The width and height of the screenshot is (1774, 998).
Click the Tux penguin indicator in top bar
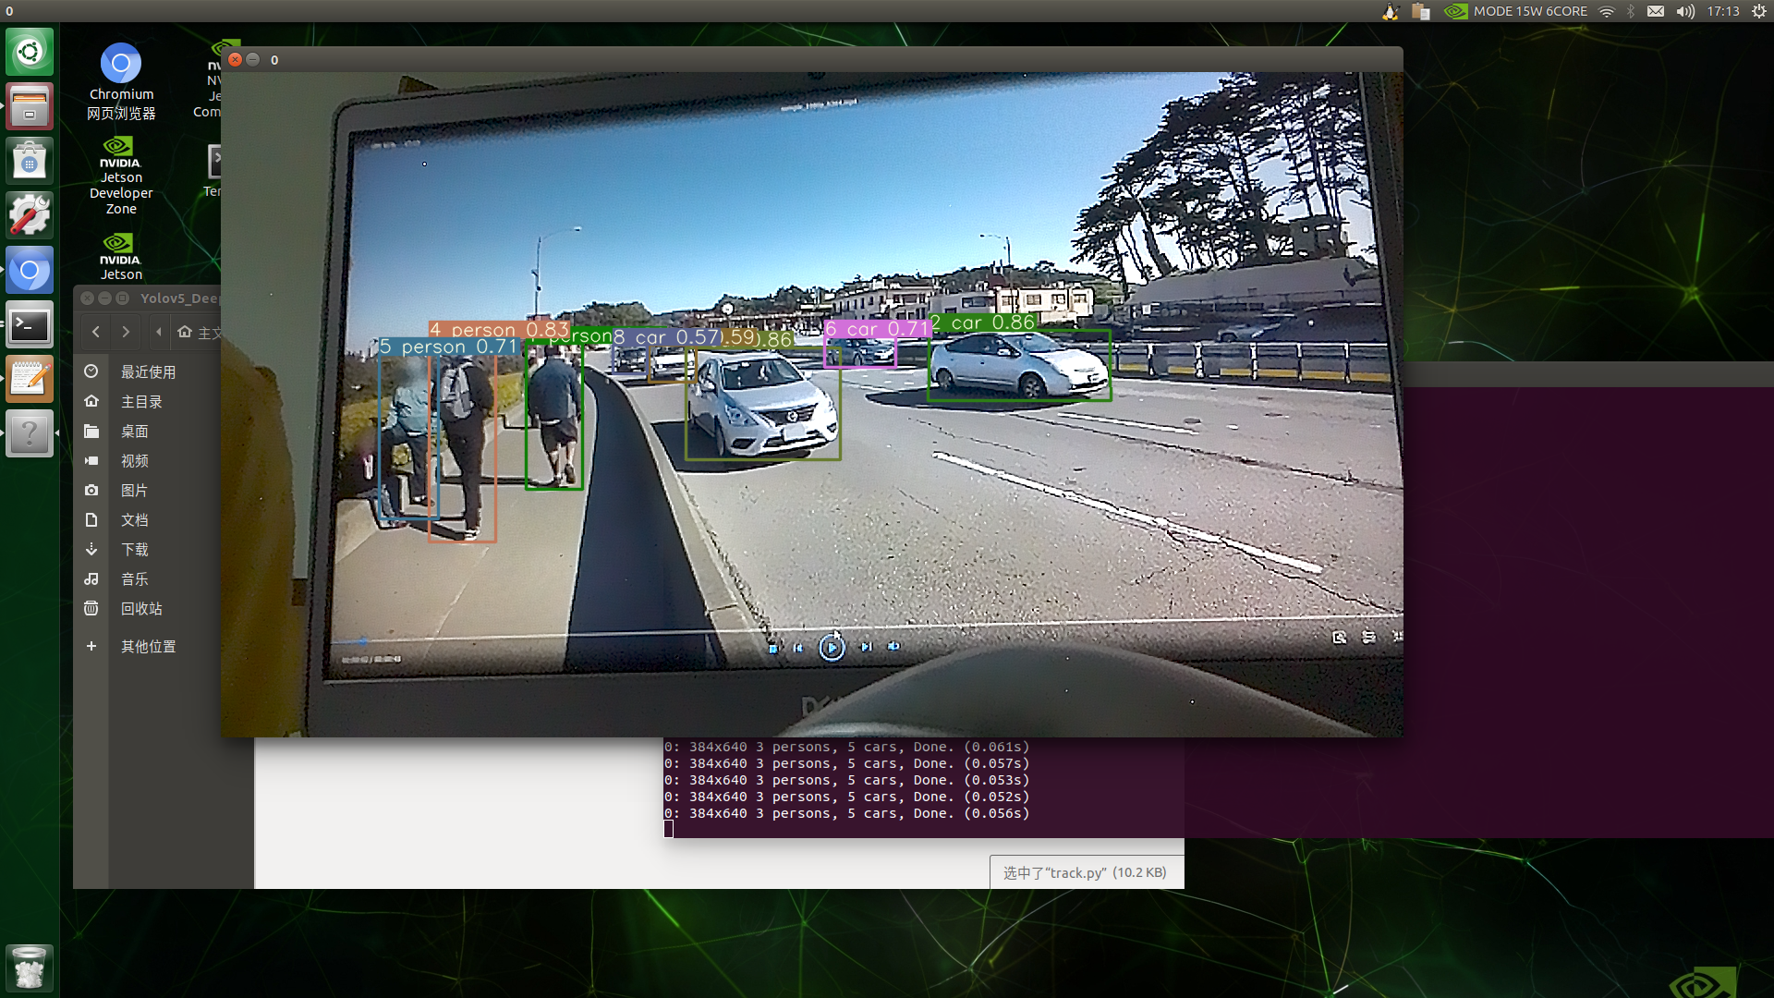[x=1391, y=11]
